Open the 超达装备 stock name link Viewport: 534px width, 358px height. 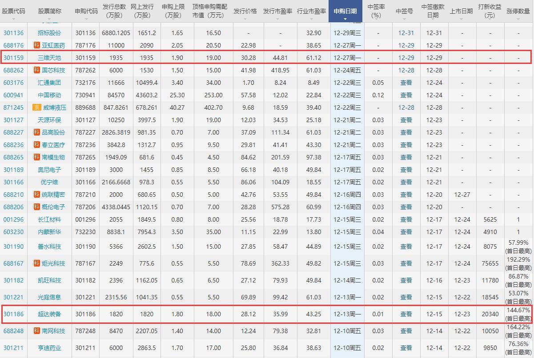click(x=49, y=314)
